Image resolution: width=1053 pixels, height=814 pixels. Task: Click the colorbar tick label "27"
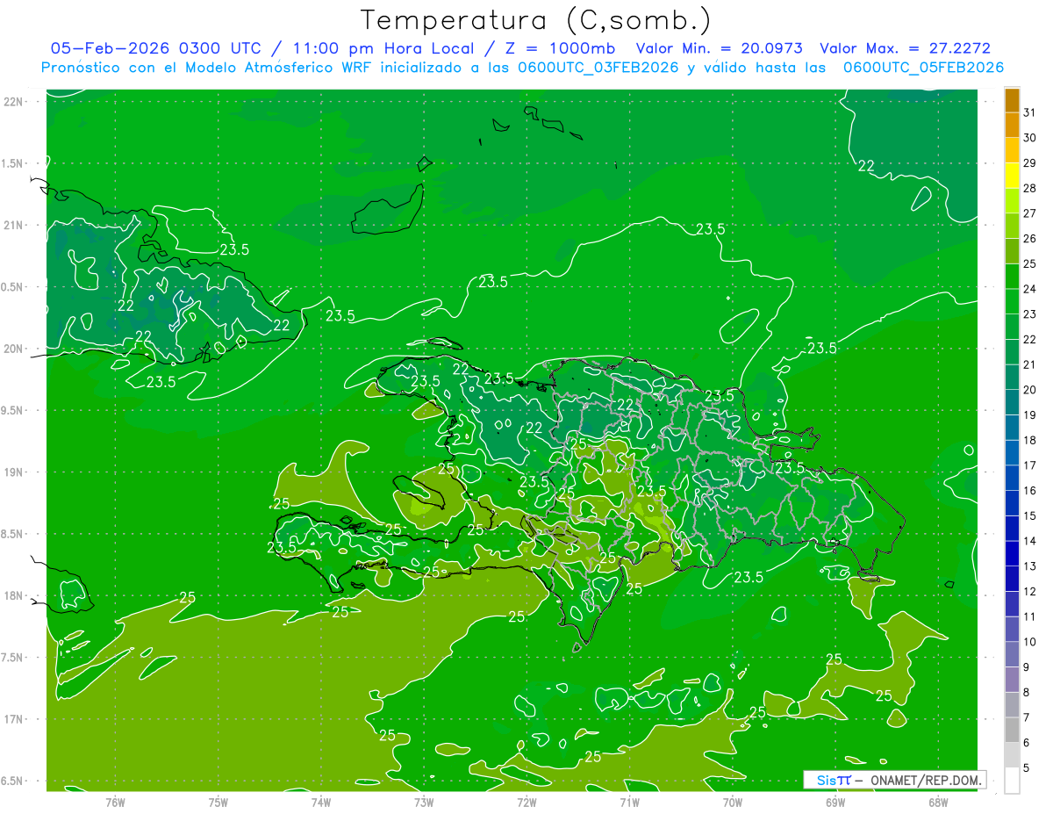(1030, 213)
